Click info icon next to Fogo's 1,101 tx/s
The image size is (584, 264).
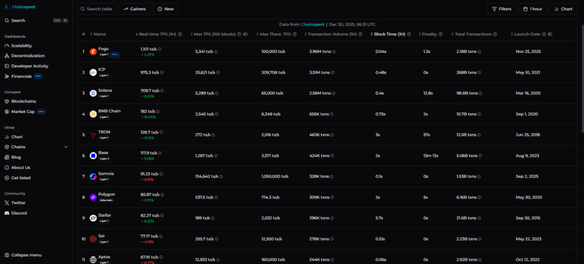160,49
